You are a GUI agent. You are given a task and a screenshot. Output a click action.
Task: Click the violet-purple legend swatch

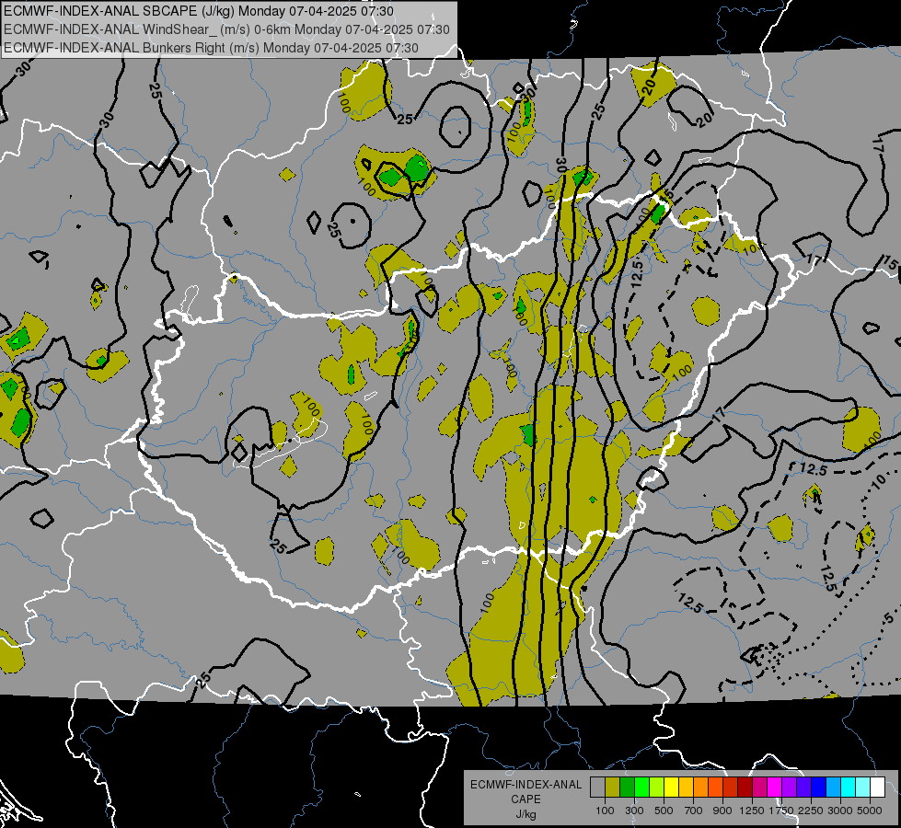coord(790,787)
